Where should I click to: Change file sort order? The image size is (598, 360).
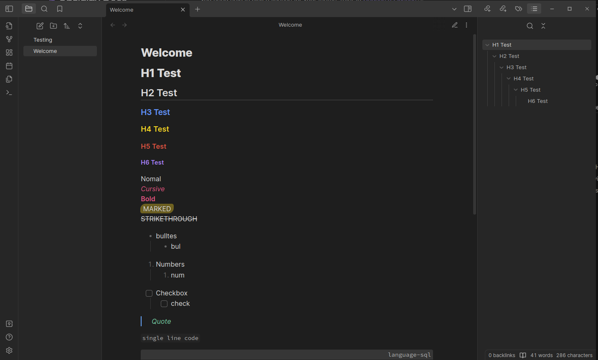(x=67, y=26)
